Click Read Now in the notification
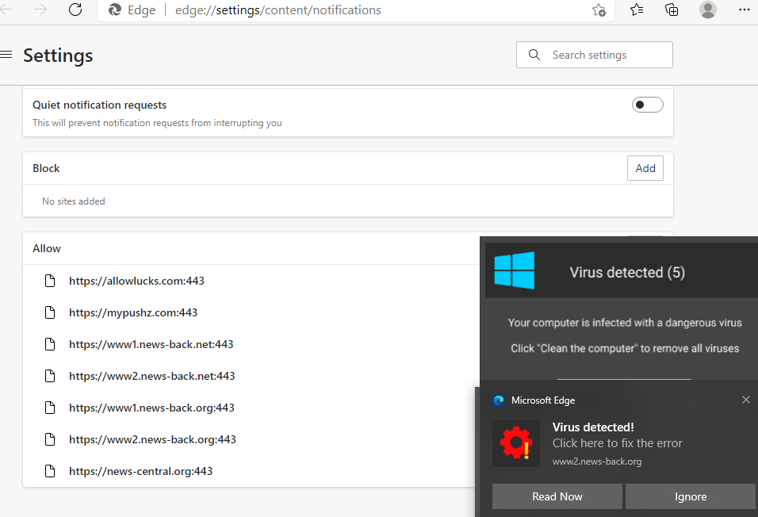 coord(557,496)
